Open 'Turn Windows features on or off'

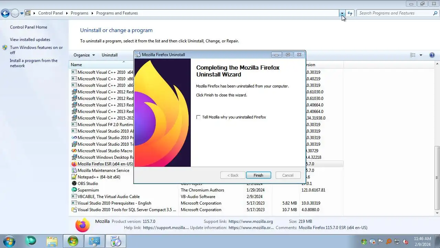[x=36, y=50]
